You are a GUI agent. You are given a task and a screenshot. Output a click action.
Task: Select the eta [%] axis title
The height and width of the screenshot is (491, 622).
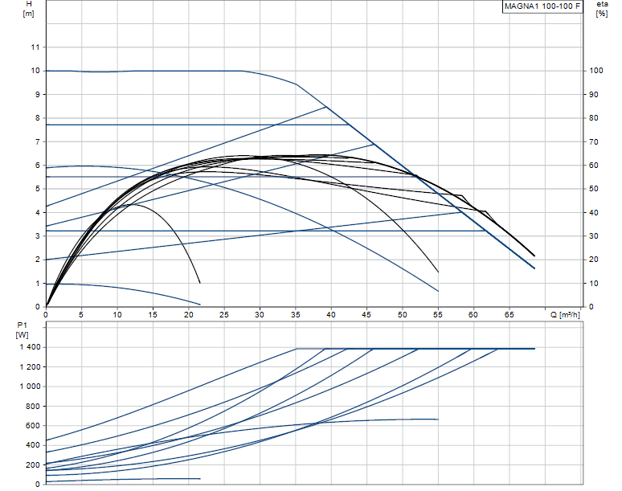coord(602,9)
